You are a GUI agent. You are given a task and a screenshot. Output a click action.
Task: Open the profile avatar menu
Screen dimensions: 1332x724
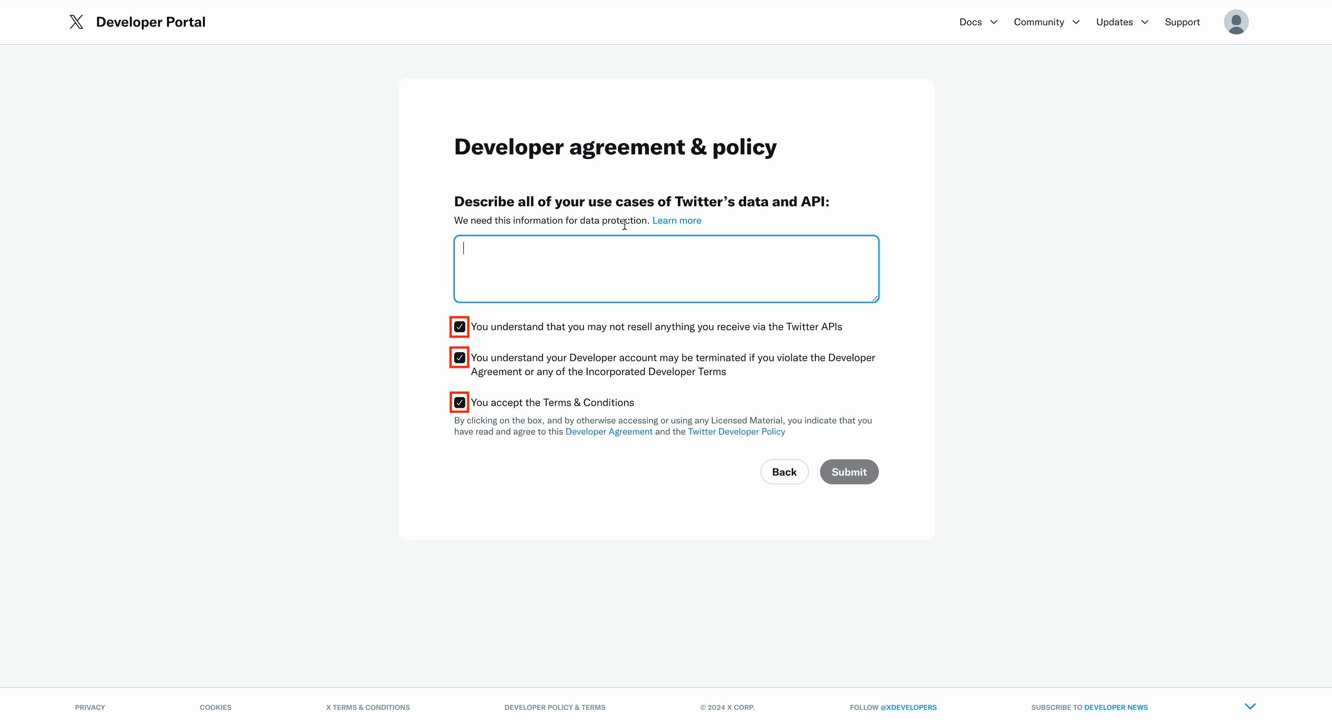pyautogui.click(x=1236, y=22)
